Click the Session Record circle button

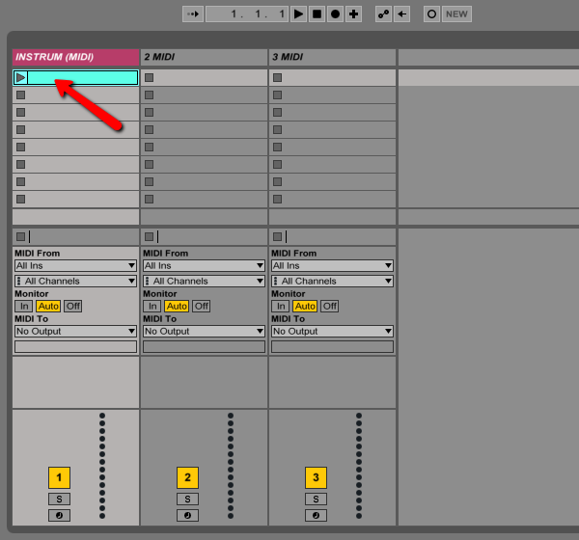click(431, 14)
